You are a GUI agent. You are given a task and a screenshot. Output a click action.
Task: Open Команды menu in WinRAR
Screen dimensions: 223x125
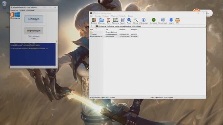pyautogui.click(x=98, y=16)
